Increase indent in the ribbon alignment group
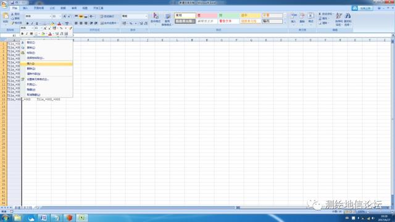 (x=96, y=23)
